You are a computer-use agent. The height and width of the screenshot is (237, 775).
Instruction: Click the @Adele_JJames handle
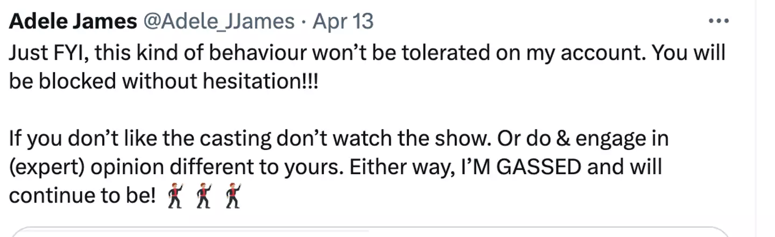(218, 22)
